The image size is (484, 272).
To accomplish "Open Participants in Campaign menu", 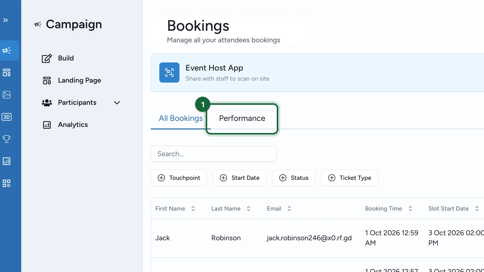I will point(69,103).
